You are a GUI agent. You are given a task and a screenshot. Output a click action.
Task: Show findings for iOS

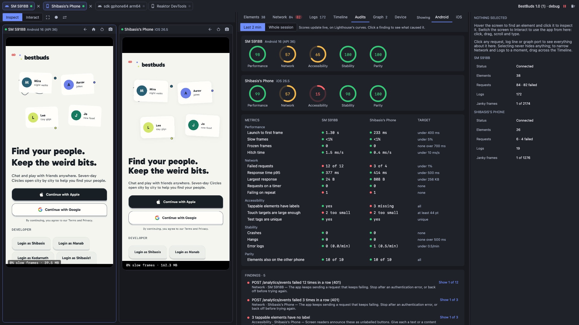click(x=459, y=17)
